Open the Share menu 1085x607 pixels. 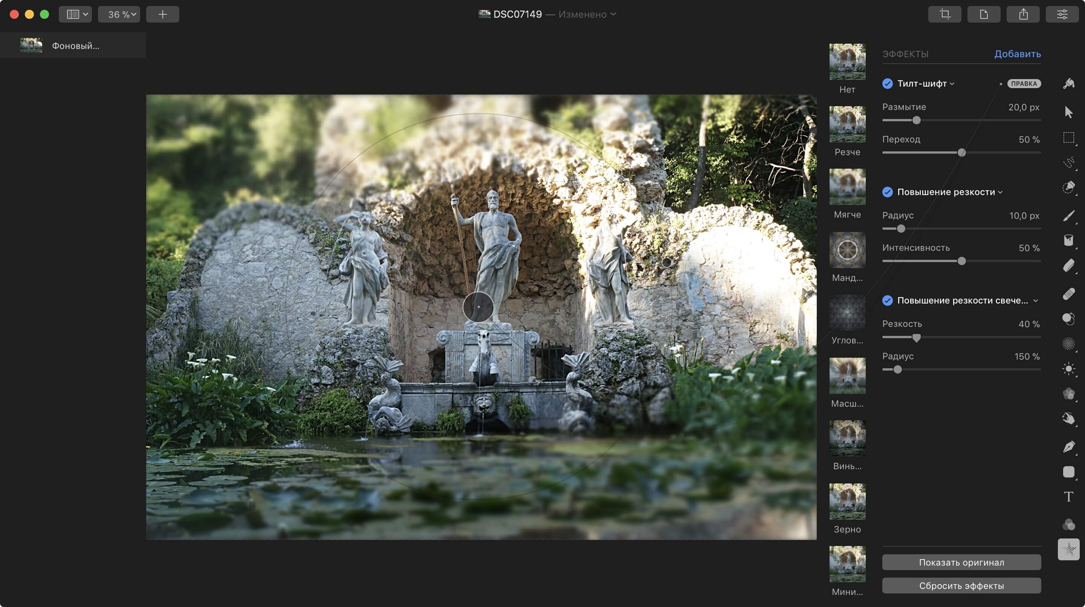[x=1023, y=14]
